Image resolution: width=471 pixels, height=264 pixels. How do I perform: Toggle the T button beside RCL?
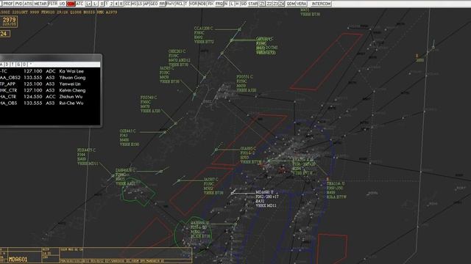[x=186, y=4]
